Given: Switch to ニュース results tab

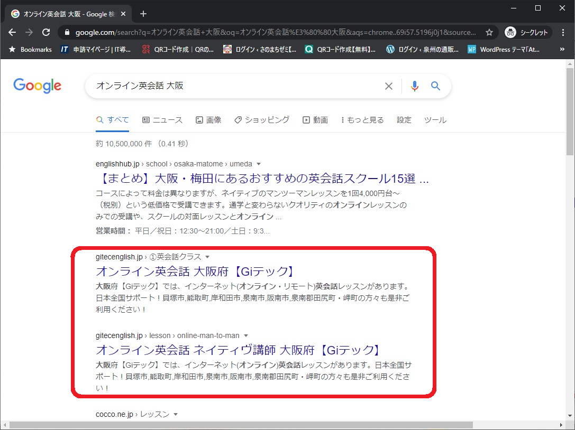Looking at the screenshot, I should [x=162, y=120].
